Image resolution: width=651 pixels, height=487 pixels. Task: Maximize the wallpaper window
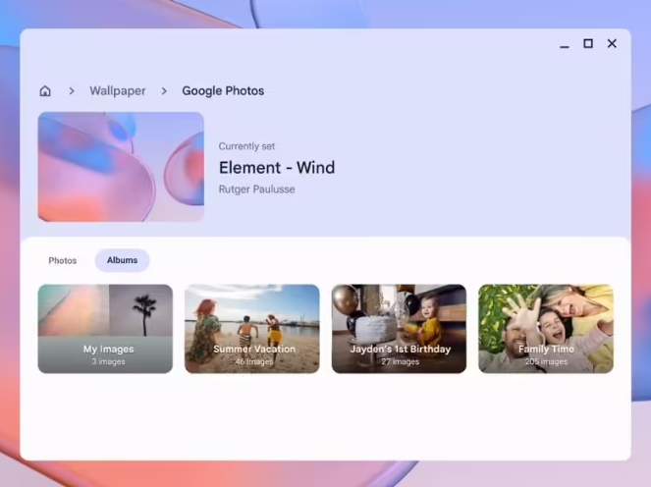588,43
